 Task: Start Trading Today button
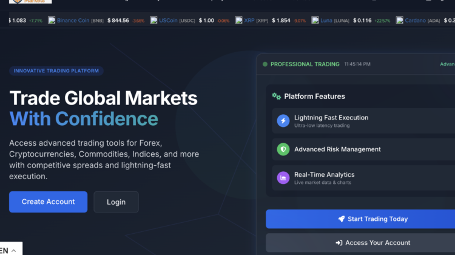pyautogui.click(x=360, y=219)
